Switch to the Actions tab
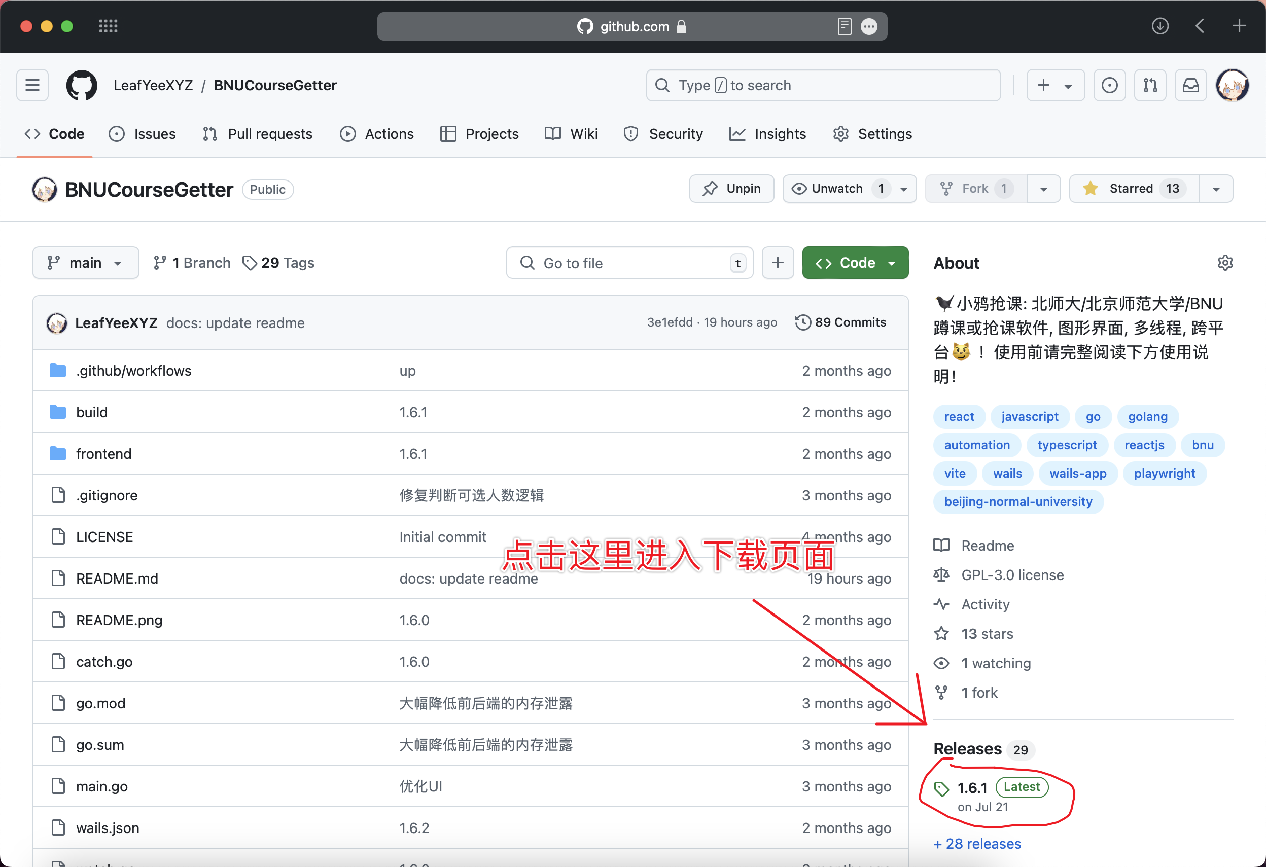 (x=377, y=134)
